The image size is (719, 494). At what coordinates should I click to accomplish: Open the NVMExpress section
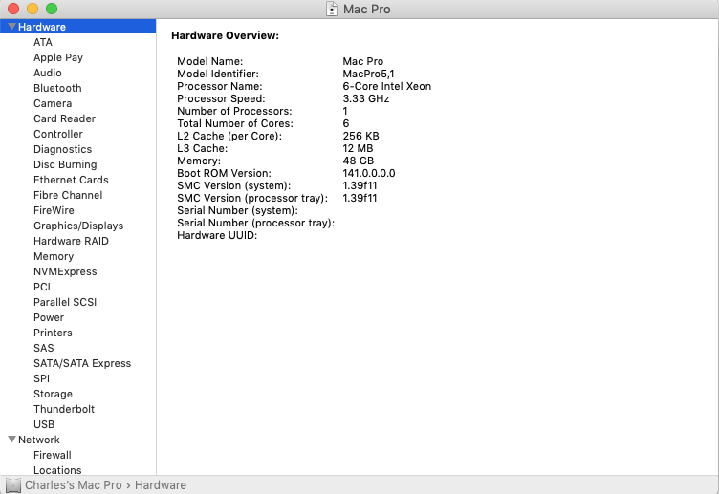pyautogui.click(x=65, y=271)
